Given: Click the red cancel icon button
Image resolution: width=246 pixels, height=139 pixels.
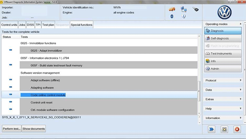Looking at the screenshot, I should click(x=237, y=129).
